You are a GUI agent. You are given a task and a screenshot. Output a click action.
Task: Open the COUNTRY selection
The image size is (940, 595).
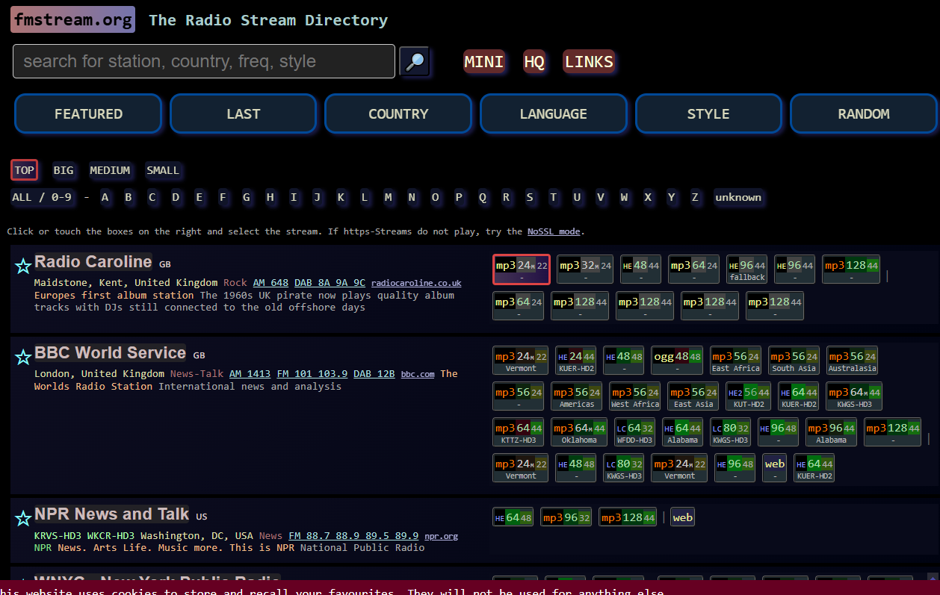click(x=398, y=113)
